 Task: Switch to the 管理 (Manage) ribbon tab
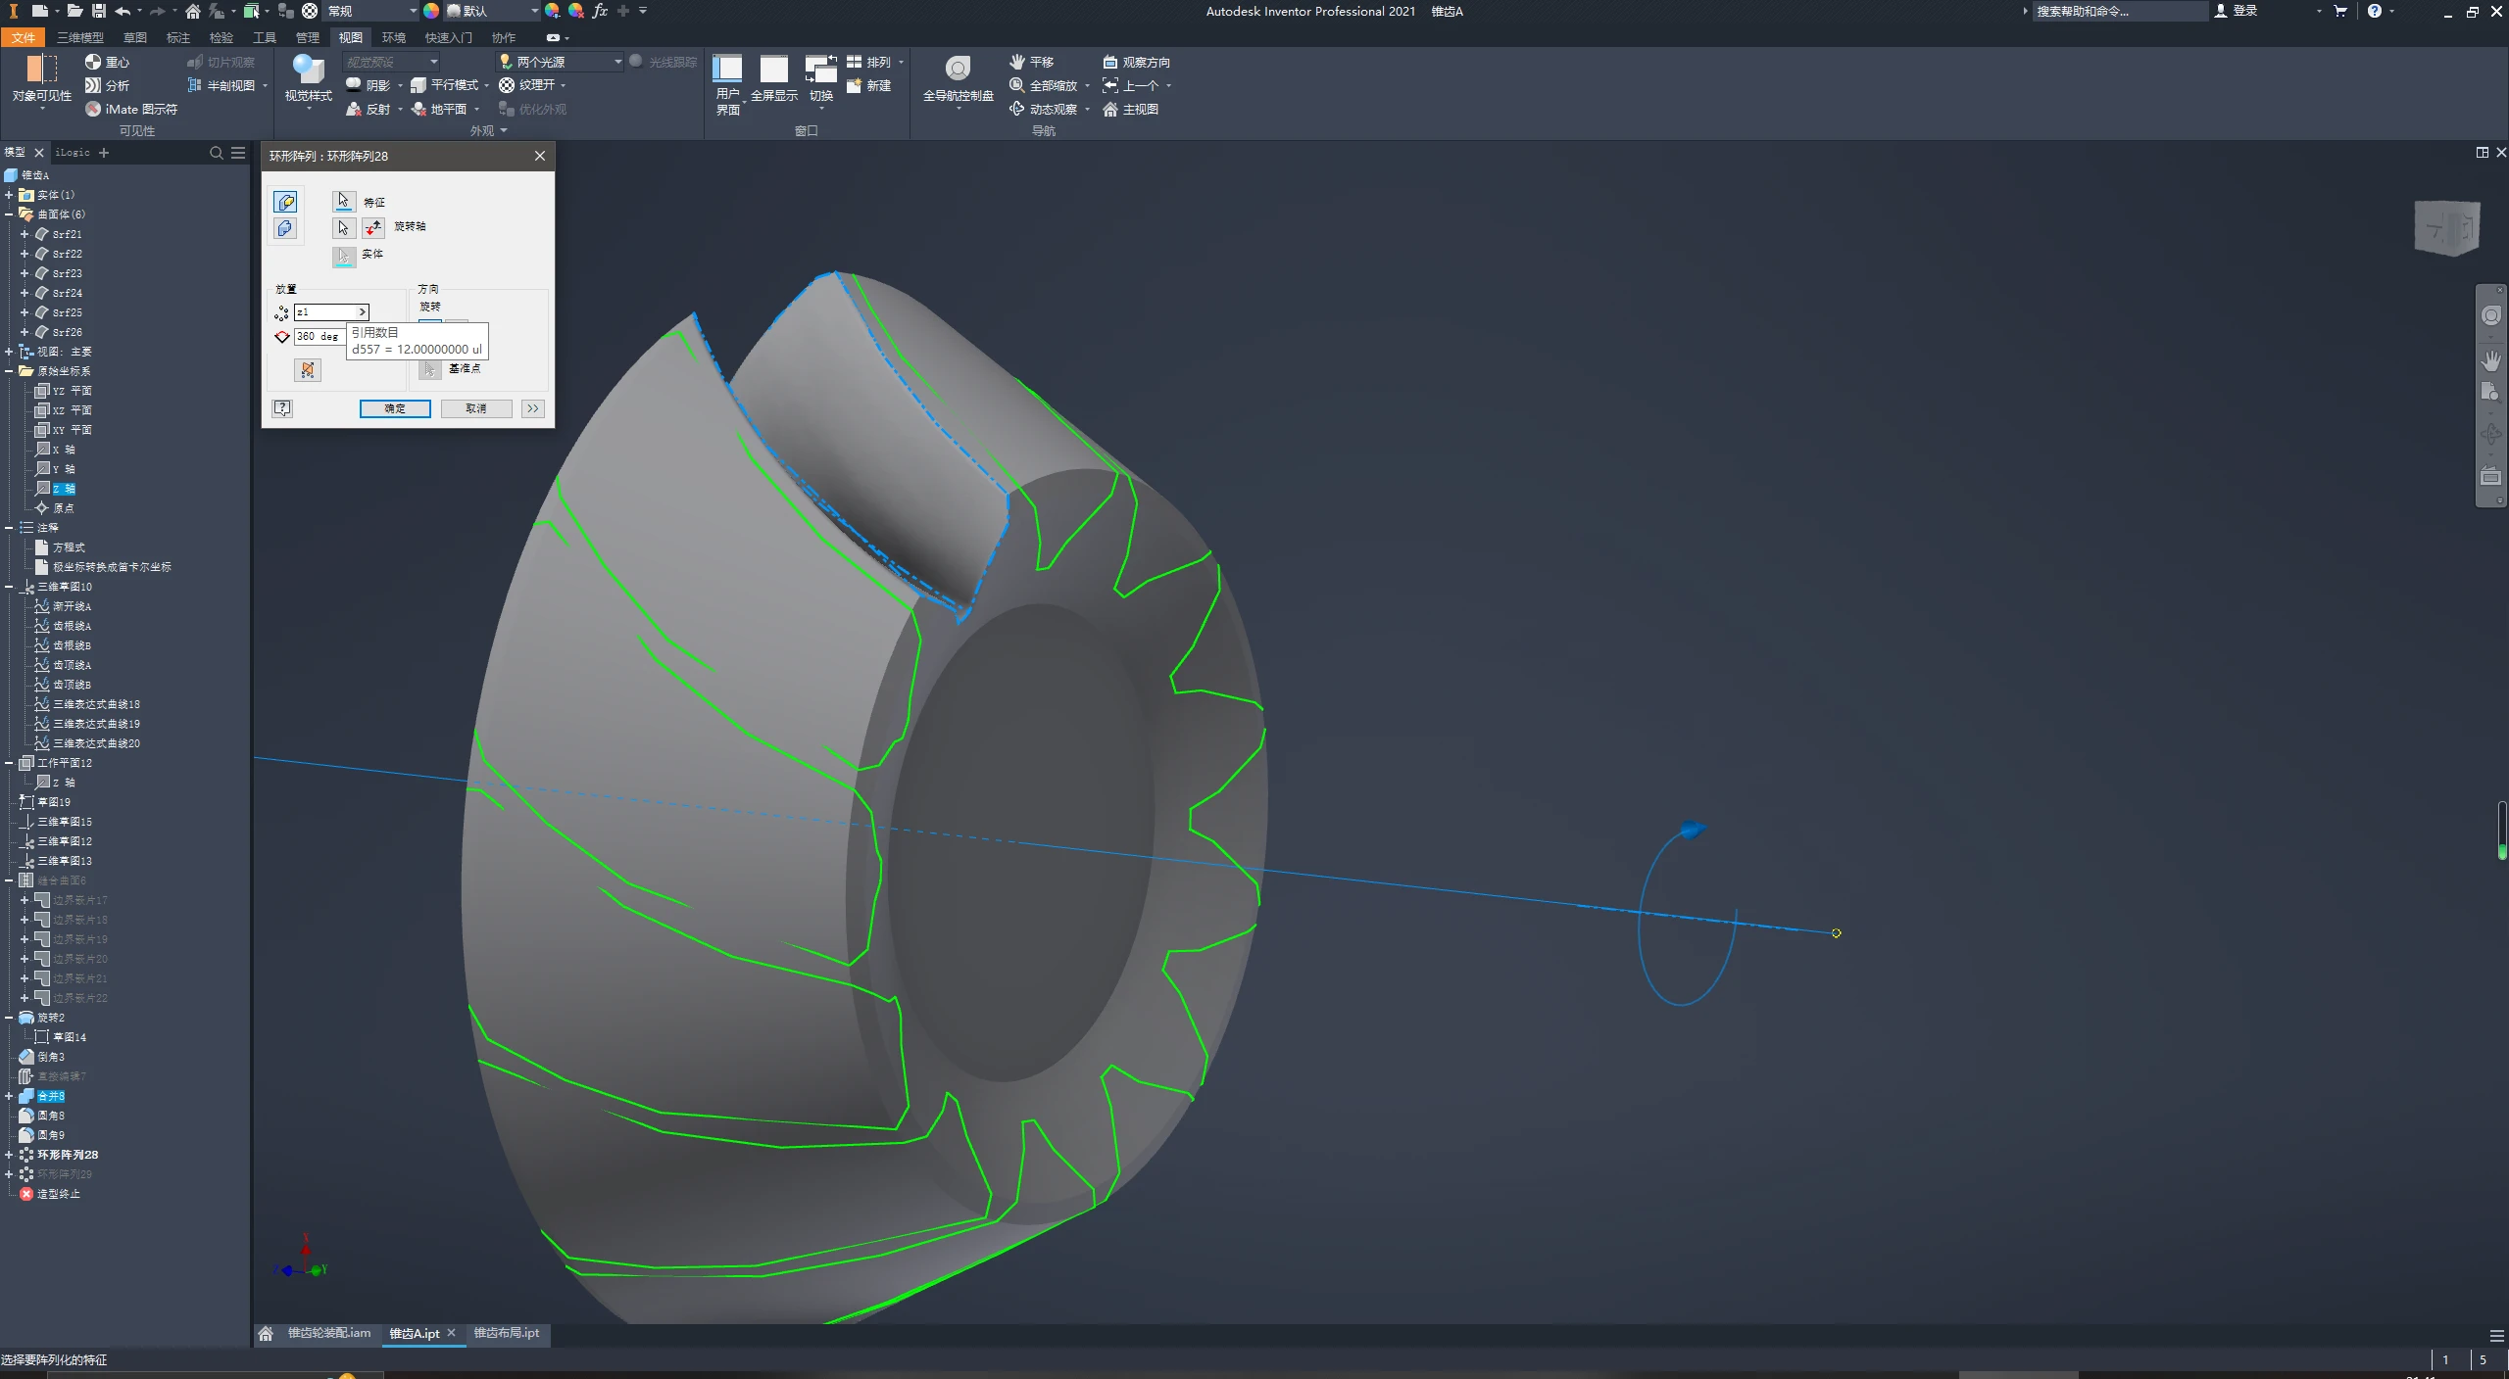308,37
